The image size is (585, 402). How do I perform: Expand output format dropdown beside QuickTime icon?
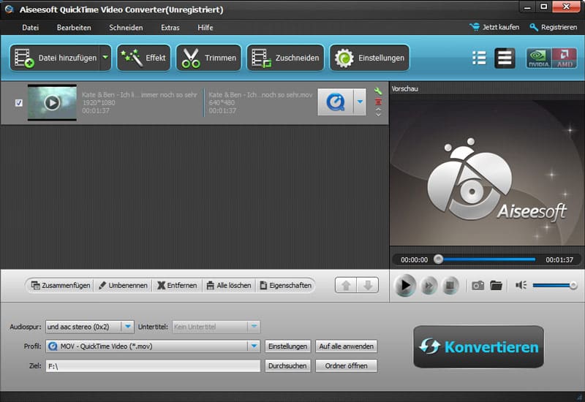(360, 102)
